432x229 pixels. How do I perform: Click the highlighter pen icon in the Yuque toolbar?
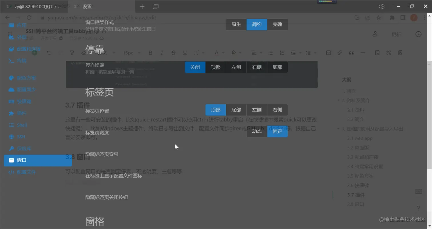point(233,53)
